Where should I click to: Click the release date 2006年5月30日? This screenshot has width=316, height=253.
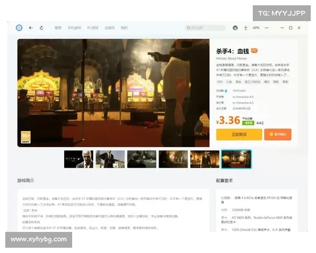[241, 109]
